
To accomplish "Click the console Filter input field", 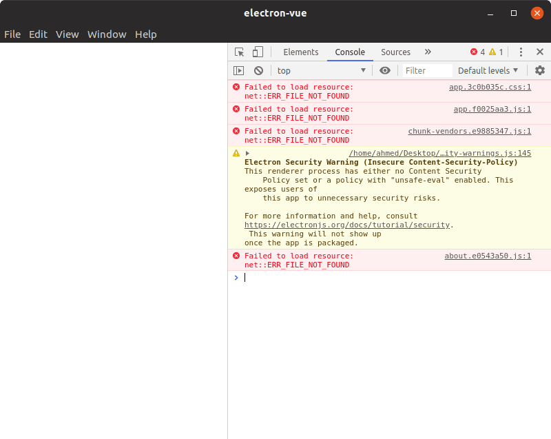I will click(x=427, y=70).
